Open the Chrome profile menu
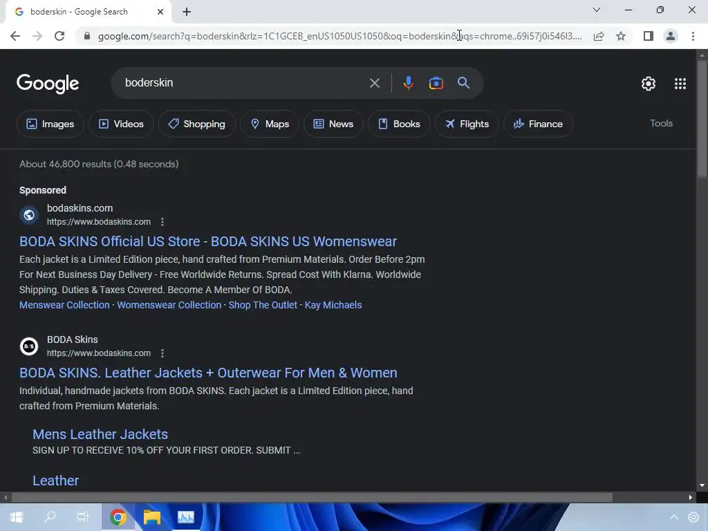 pos(671,36)
